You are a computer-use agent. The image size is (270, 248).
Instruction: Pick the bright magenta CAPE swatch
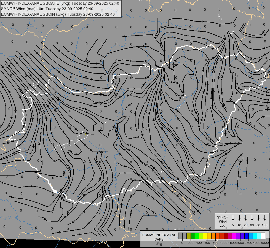pos(234,236)
